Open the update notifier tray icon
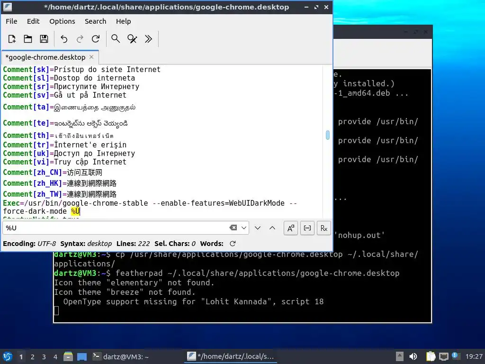The width and height of the screenshot is (485, 364). tap(456, 356)
